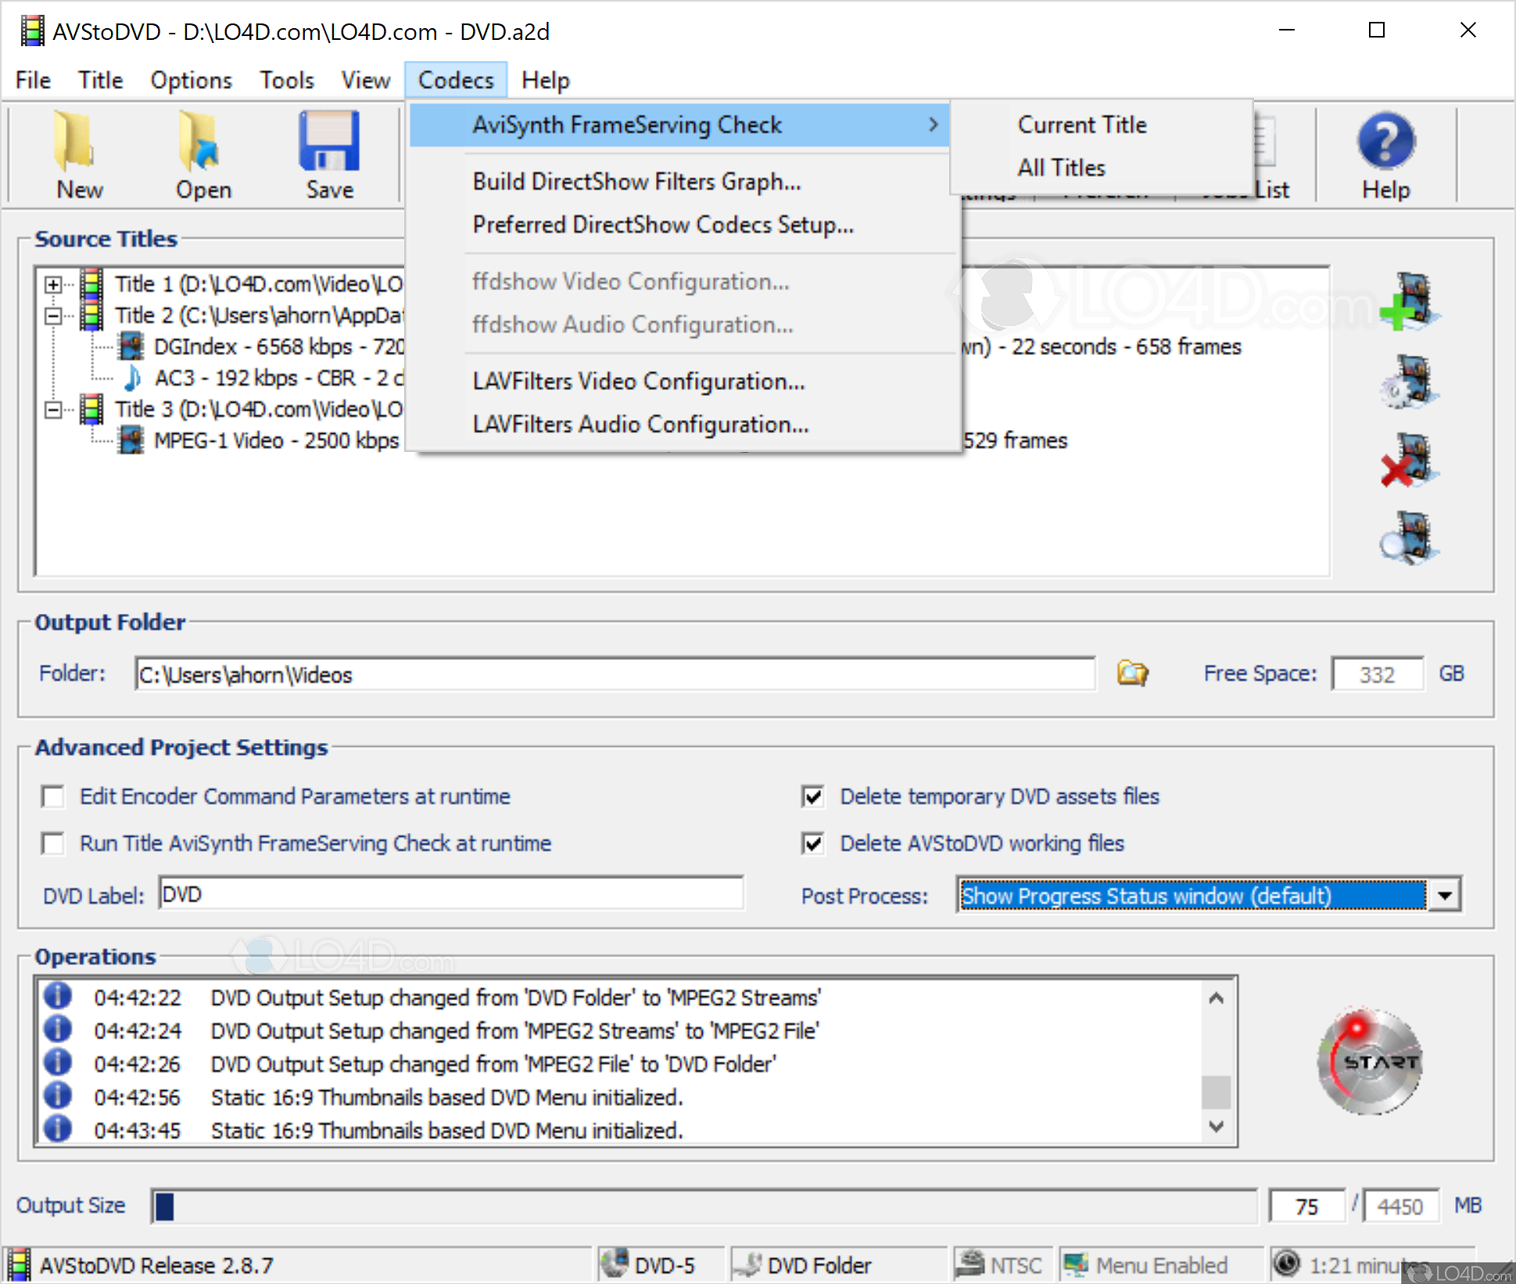The height and width of the screenshot is (1284, 1516).
Task: Click the AC3 audio note icon
Action: coord(133,378)
